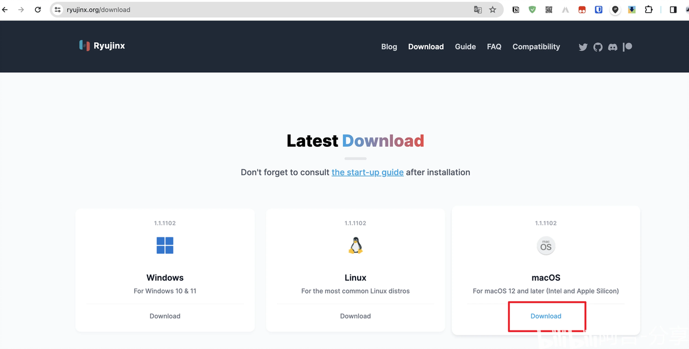The width and height of the screenshot is (689, 349).
Task: Click 'For macOS 12 and later' description
Action: (x=546, y=291)
